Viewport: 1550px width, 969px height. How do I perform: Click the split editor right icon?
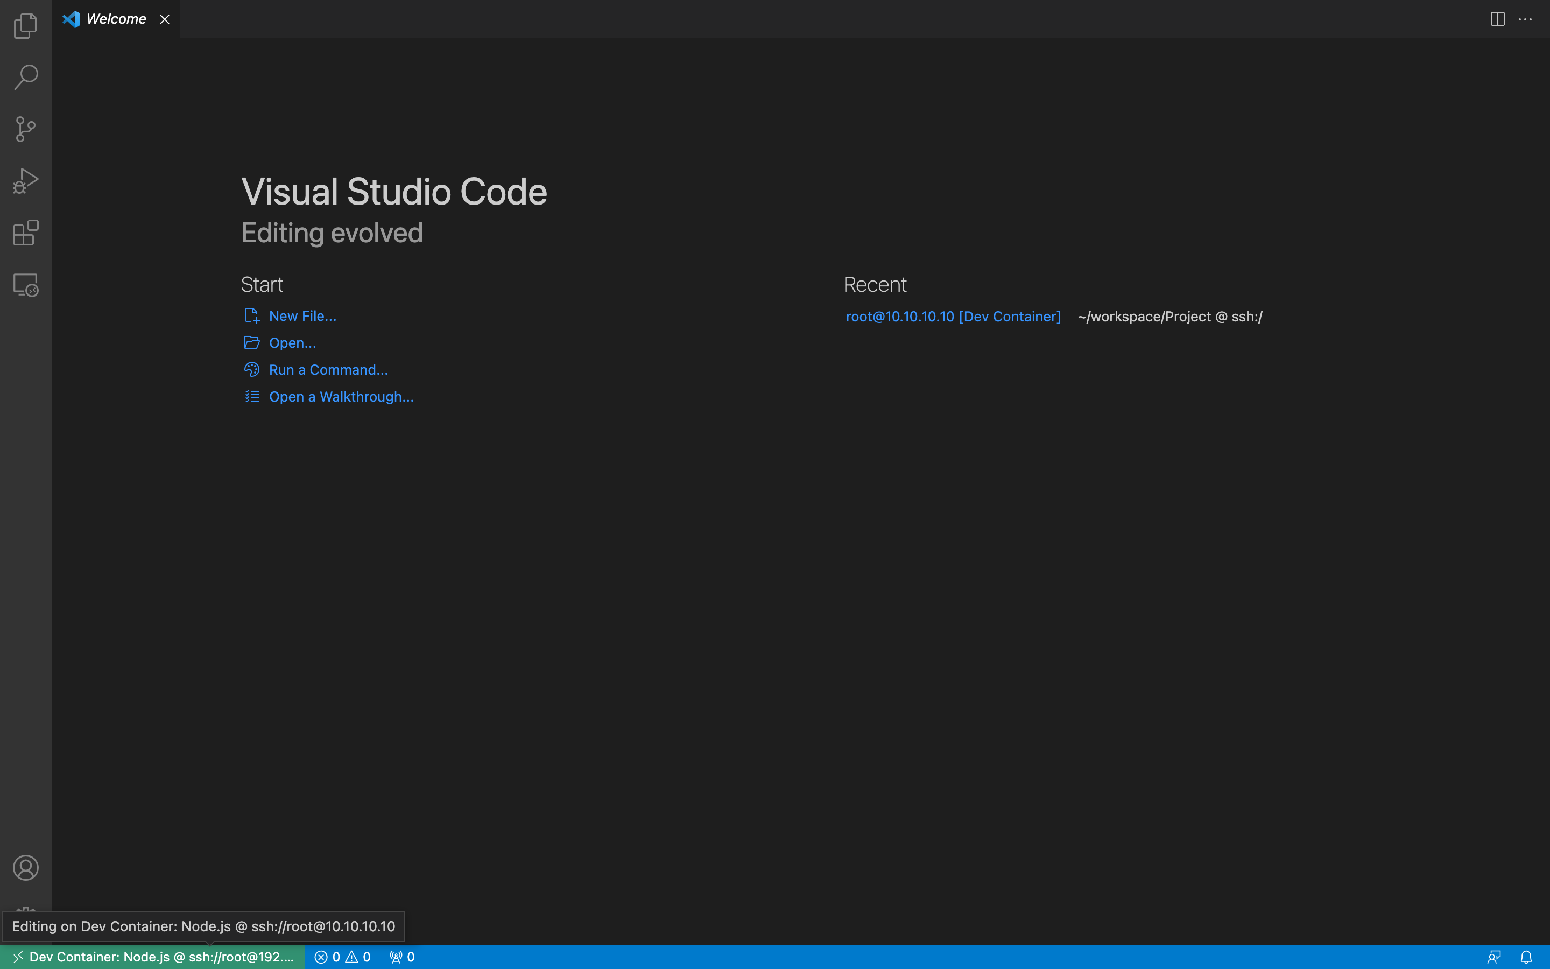pos(1497,19)
